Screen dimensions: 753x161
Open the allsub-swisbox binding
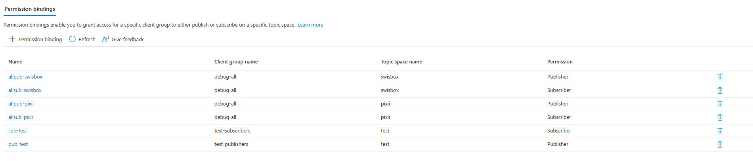(x=25, y=90)
